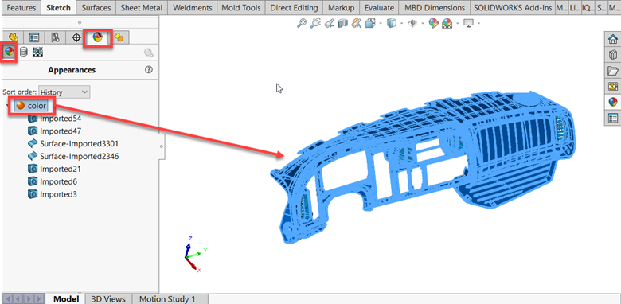The height and width of the screenshot is (304, 621).
Task: Collapse the color appearance tree node
Action: click(7, 106)
